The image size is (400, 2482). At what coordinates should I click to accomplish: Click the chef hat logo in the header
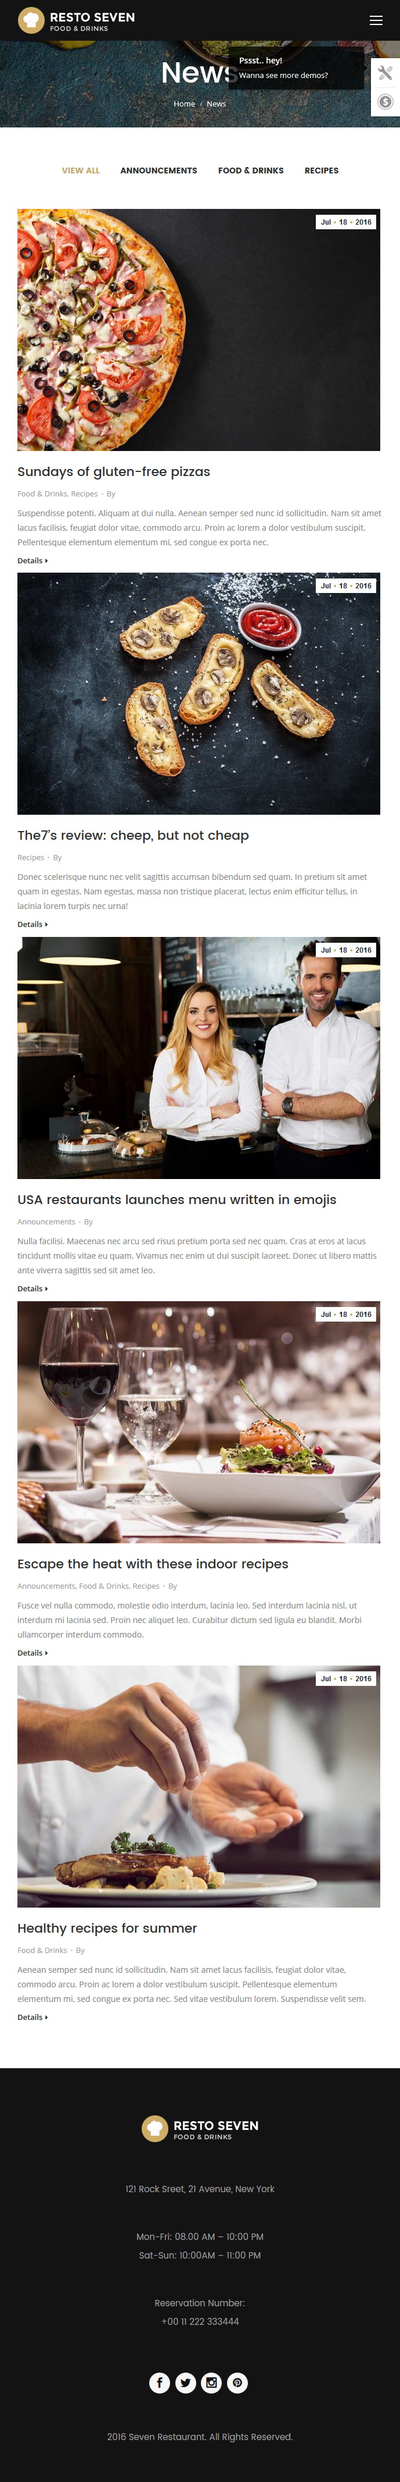[x=32, y=20]
